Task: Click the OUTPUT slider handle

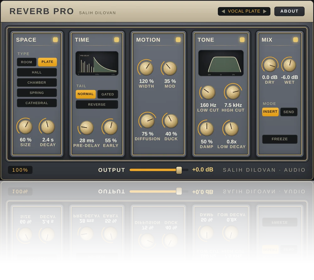Action: tap(179, 170)
